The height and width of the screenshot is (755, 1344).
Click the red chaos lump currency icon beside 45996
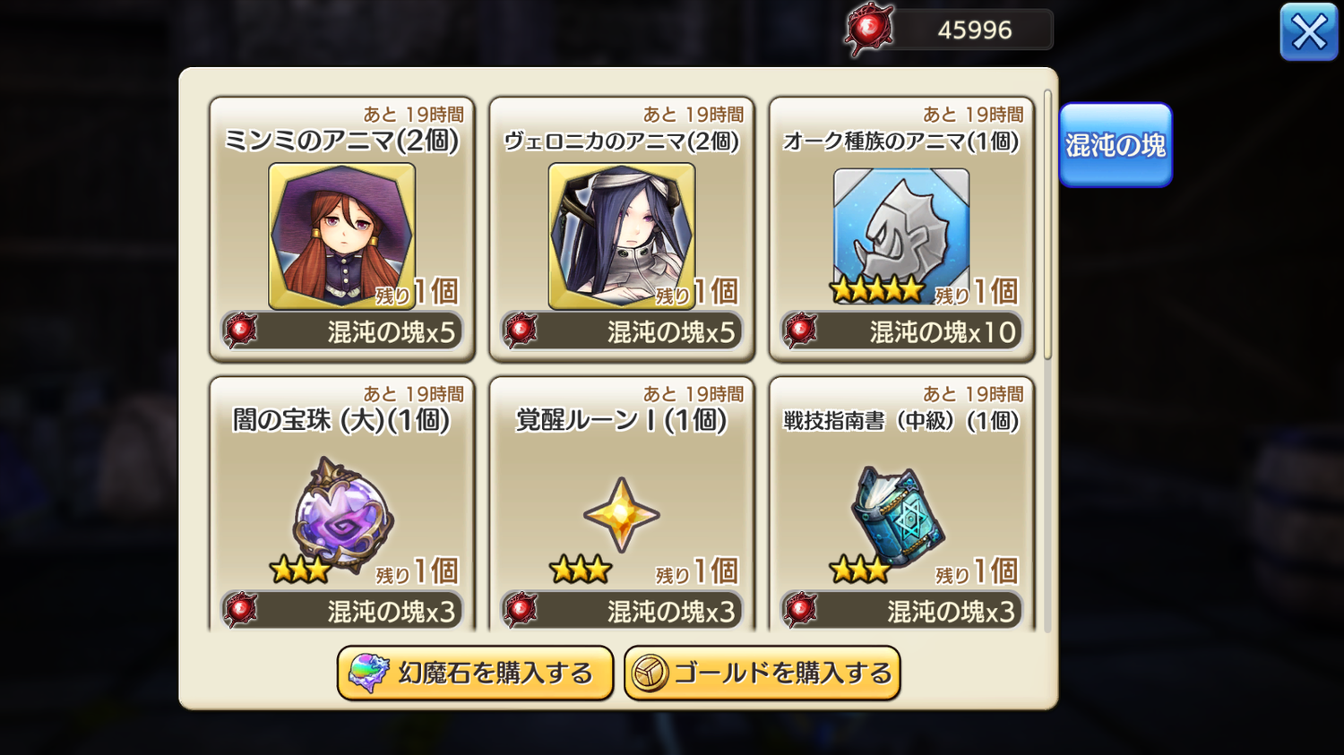point(868,30)
